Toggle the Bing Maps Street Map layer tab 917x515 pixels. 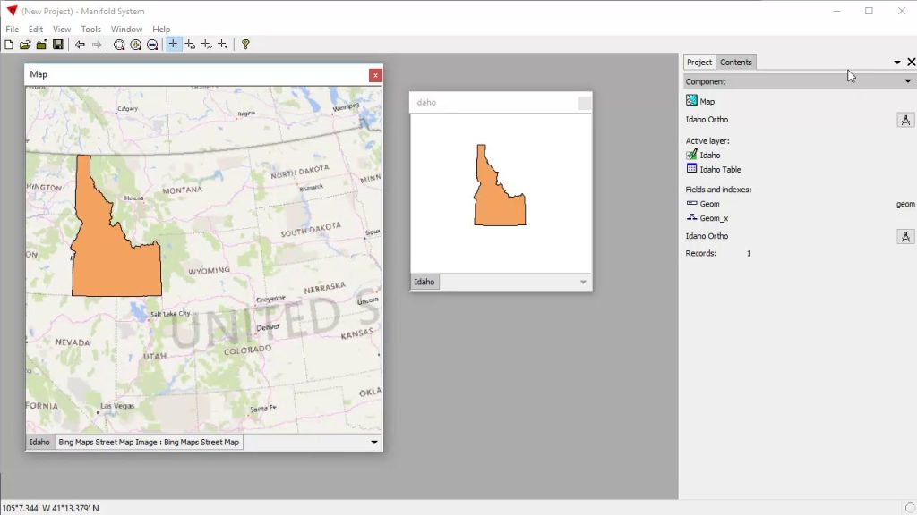pos(149,442)
